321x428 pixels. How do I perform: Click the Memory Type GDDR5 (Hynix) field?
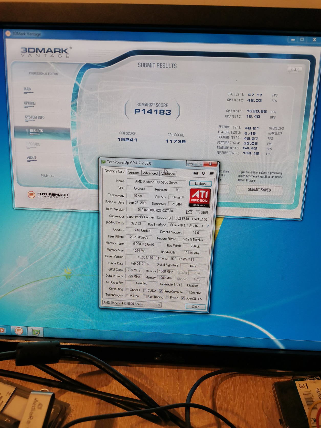pyautogui.click(x=144, y=244)
